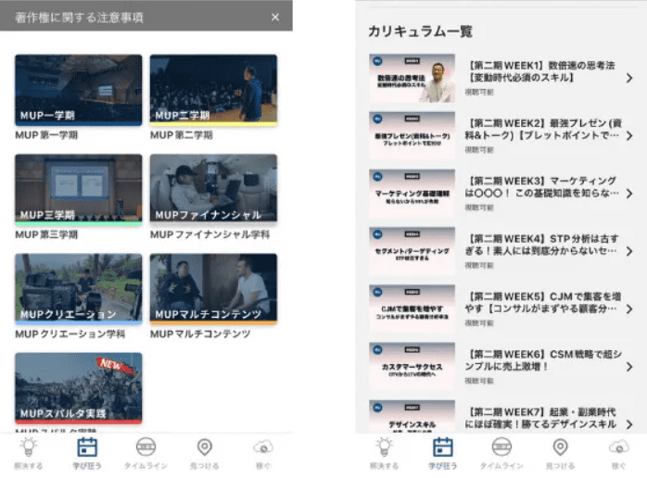Image resolution: width=647 pixels, height=478 pixels.
Task: Tap the cloud 稼ぐ icon, left screen
Action: 263,447
